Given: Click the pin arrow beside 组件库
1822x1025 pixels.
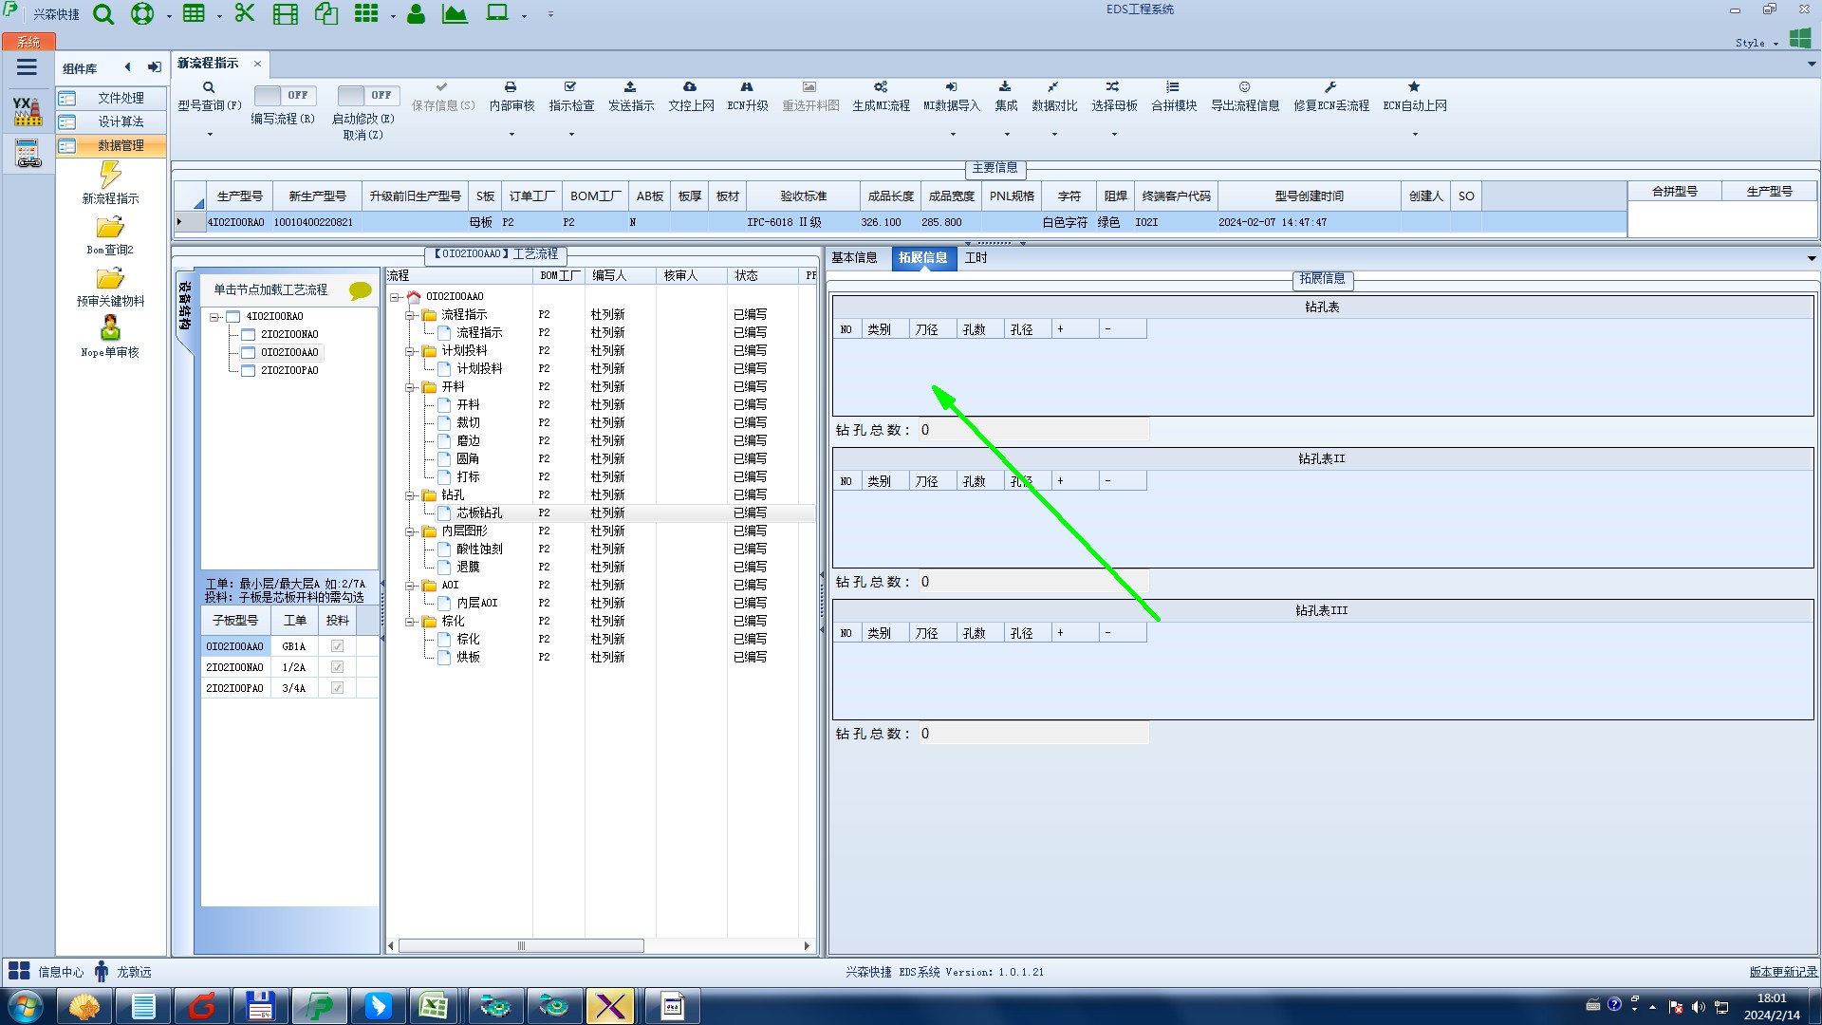Looking at the screenshot, I should [154, 67].
